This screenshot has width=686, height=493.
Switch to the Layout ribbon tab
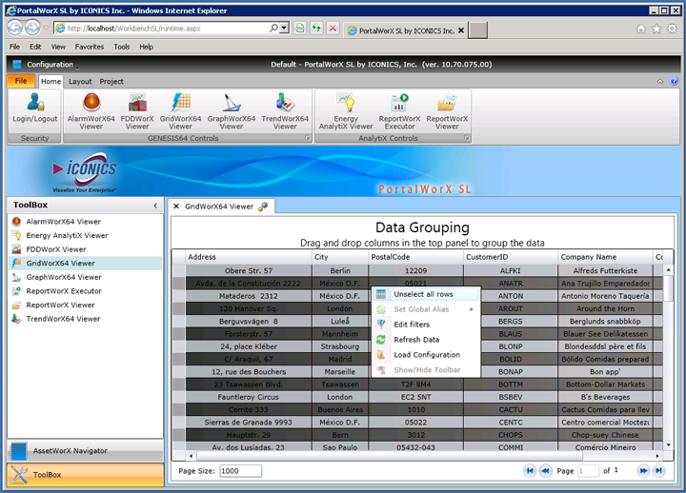point(80,82)
